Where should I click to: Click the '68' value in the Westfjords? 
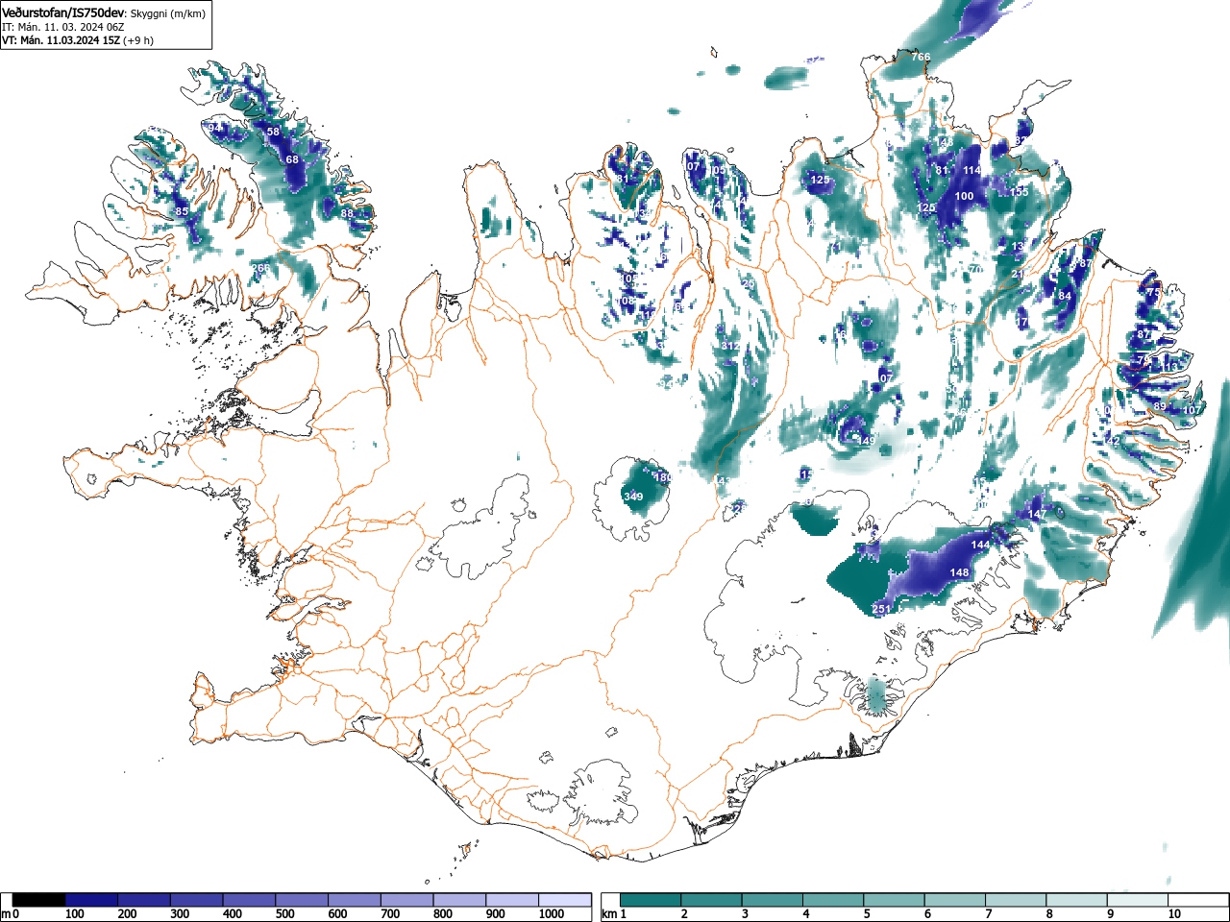tap(292, 159)
